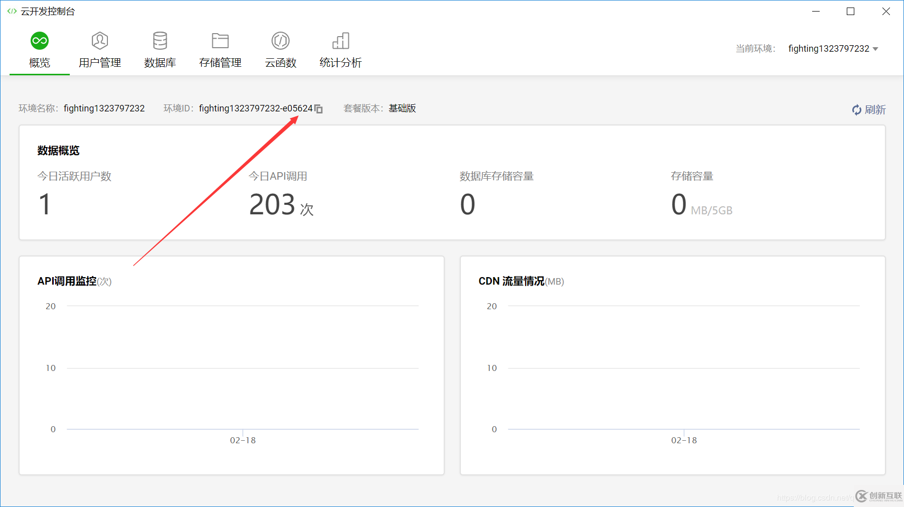Select the 云函数 cloud function icon

[280, 41]
